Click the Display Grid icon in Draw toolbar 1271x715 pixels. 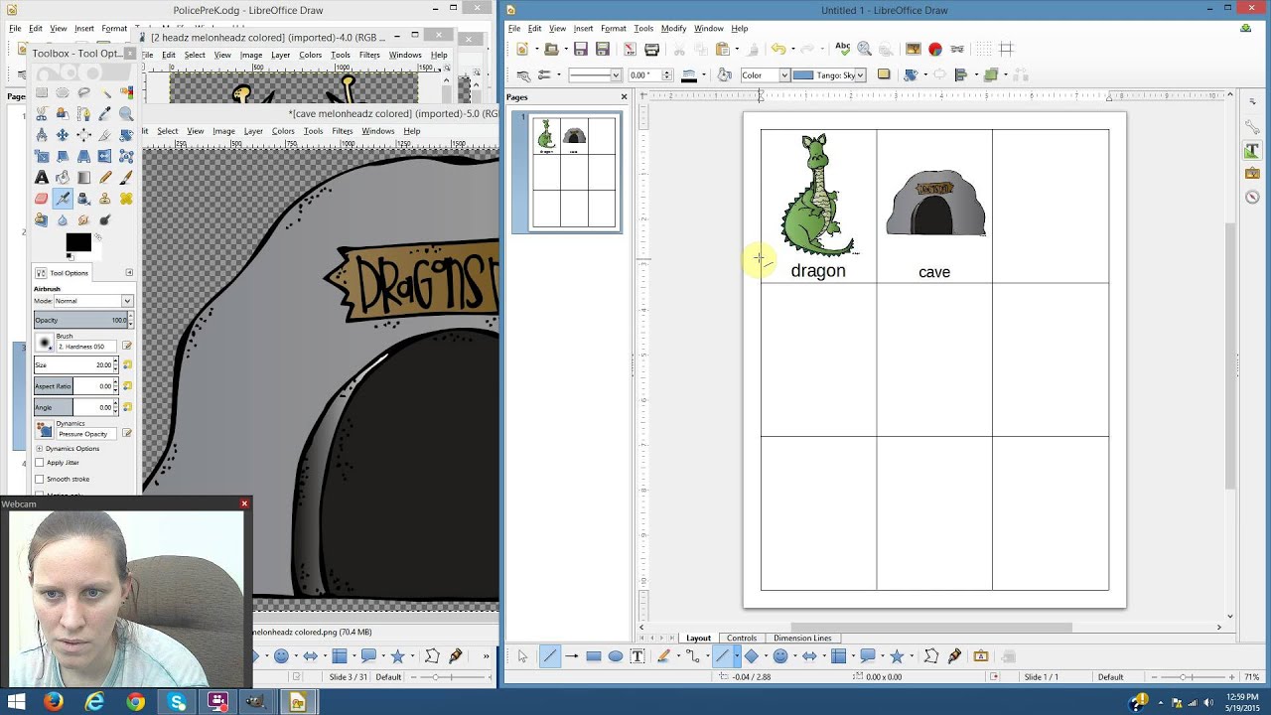984,49
